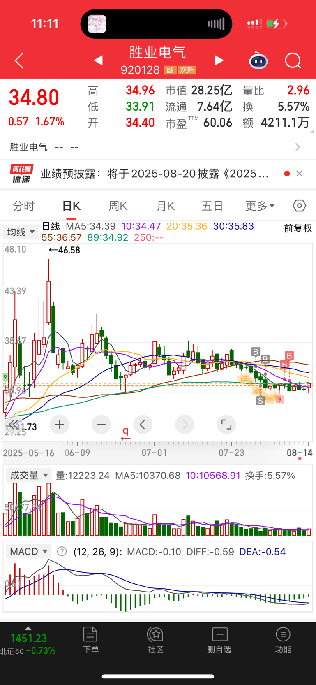Tap the back arrow in header
Screen dimensions: 316x685
pos(19,61)
